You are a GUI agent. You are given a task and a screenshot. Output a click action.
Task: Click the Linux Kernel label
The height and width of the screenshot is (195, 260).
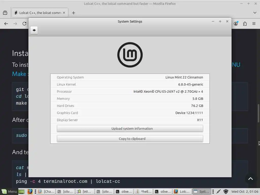pyautogui.click(x=66, y=84)
